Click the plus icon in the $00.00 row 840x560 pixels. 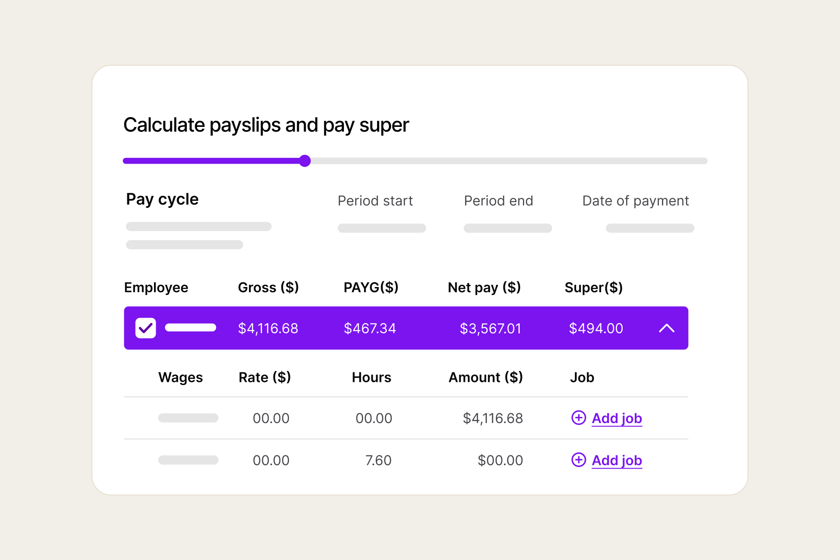point(579,460)
